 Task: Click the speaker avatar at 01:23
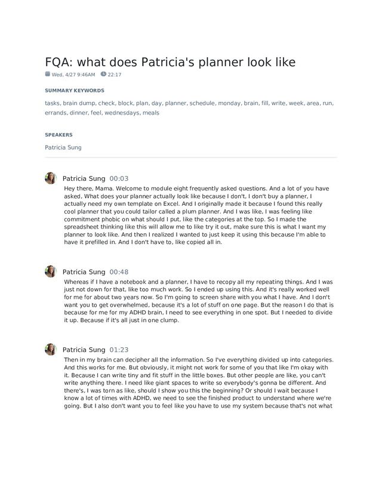51,349
